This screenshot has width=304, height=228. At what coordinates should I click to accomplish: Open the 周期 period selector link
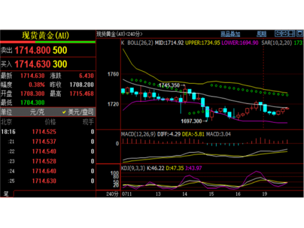(x=261, y=34)
